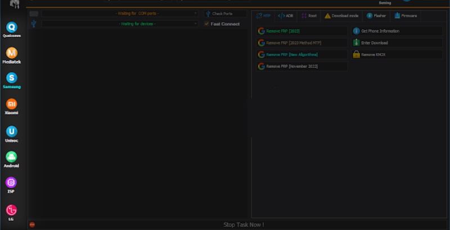Toggle the Fast Connect checkbox
This screenshot has height=230, width=450.
click(206, 24)
